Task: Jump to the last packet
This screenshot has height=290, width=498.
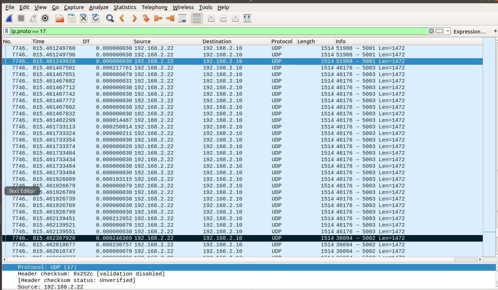Action: tap(170, 18)
